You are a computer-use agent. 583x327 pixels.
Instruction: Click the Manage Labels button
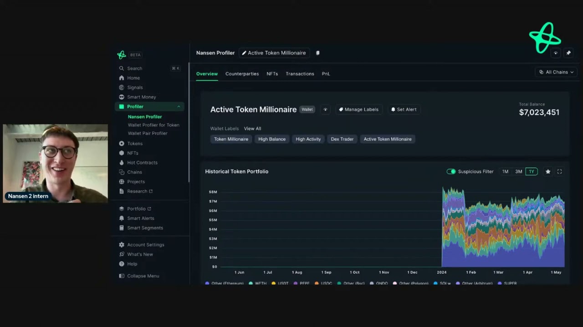[359, 109]
